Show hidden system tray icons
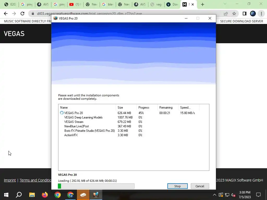The image size is (267, 200). coord(214,195)
